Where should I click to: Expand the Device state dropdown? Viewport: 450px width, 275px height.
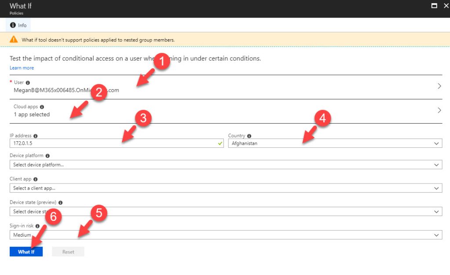225,212
